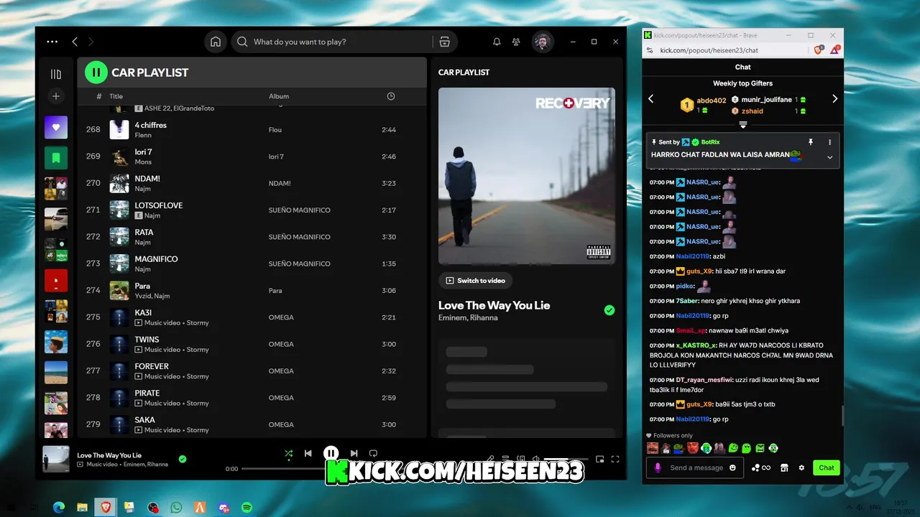
Task: Open 'SUEÑO MAGNIFICO' album link in MAGNIFICO row
Action: (x=300, y=264)
